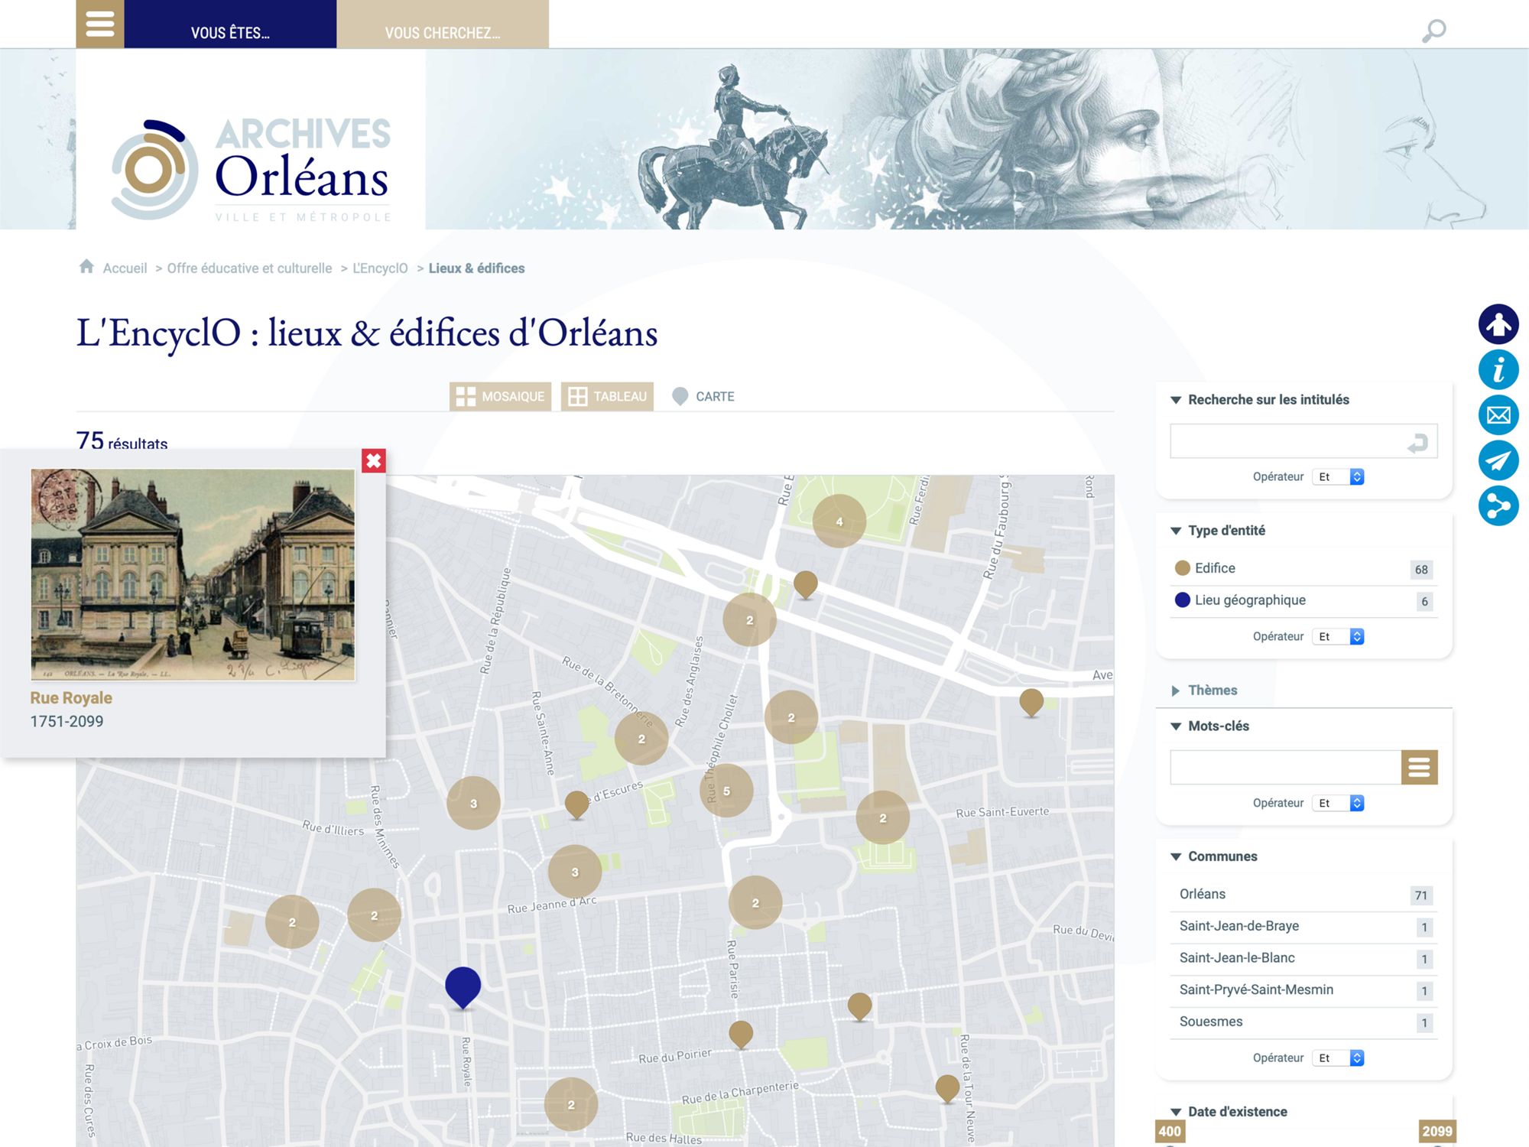Image resolution: width=1529 pixels, height=1147 pixels.
Task: Expand the Thèmes filter section
Action: (1212, 690)
